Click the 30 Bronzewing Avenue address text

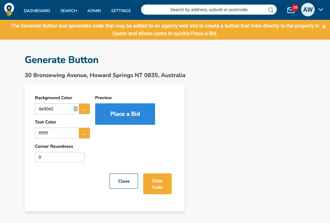(x=105, y=75)
